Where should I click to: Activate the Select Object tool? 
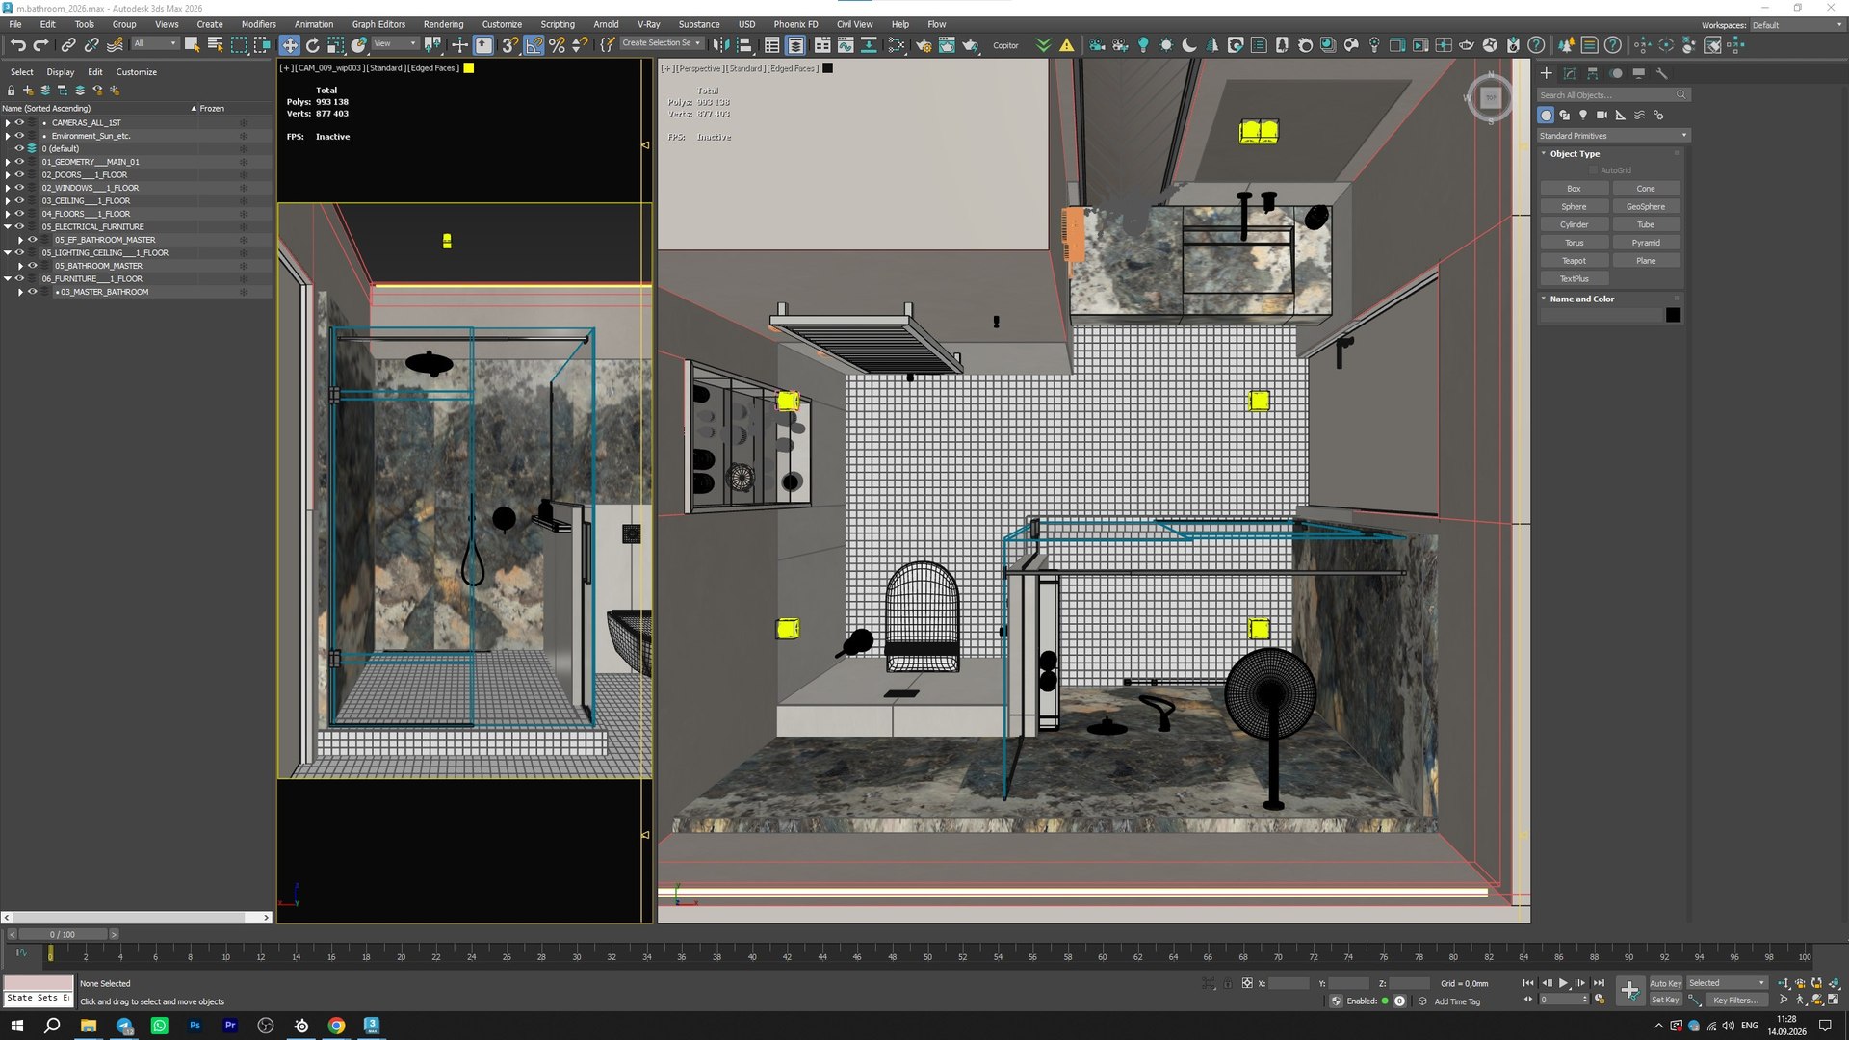pyautogui.click(x=192, y=44)
